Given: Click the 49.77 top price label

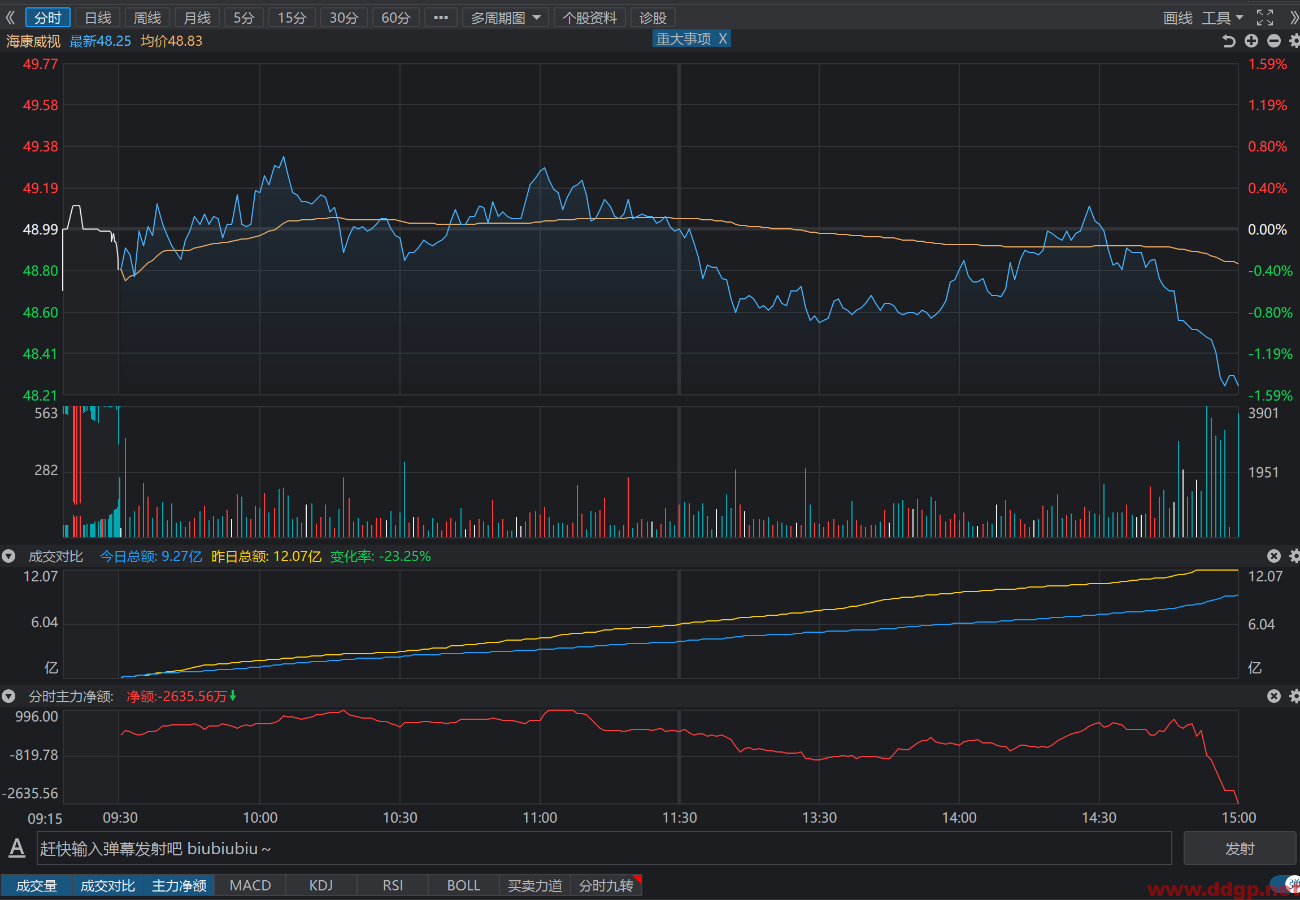Looking at the screenshot, I should [40, 64].
